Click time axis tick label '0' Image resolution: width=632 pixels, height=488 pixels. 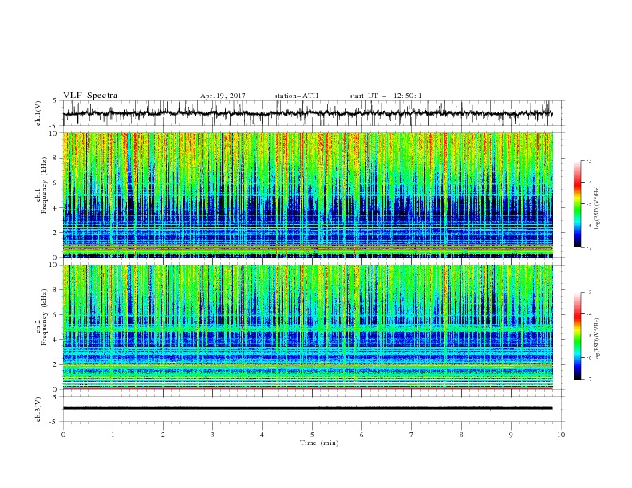(x=63, y=435)
